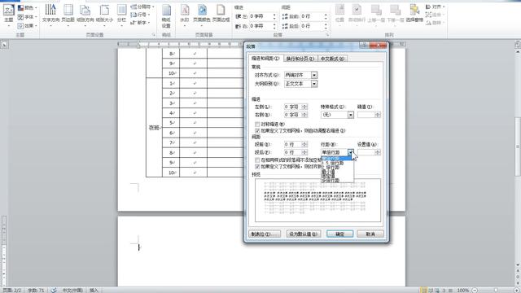Viewport: 521px width, 293px height.
Task: Adjust the 设置值 spacing value stepper
Action: (378, 152)
